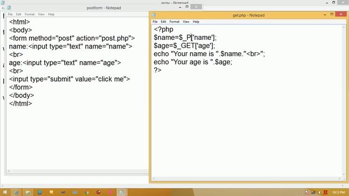Maximize the get.php Notepad window
This screenshot has height=196, width=349.
pos(332,14)
